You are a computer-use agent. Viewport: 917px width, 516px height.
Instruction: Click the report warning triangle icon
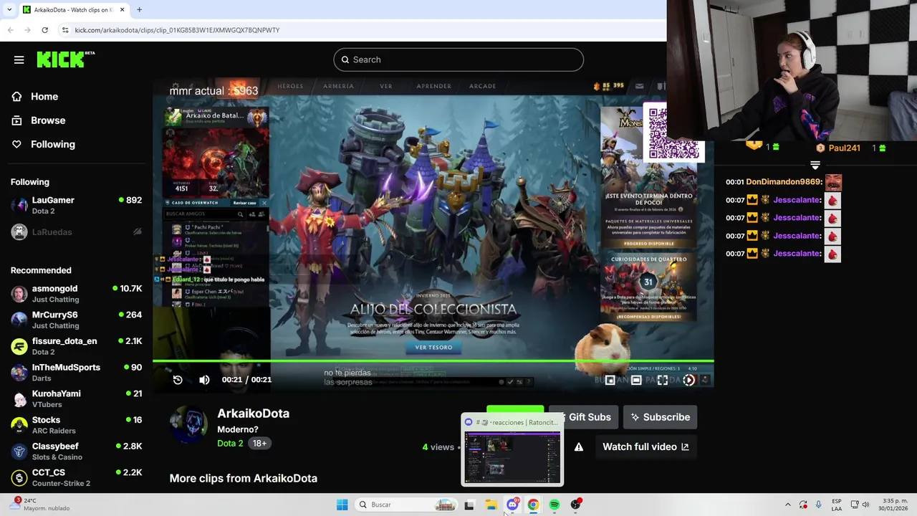point(578,447)
